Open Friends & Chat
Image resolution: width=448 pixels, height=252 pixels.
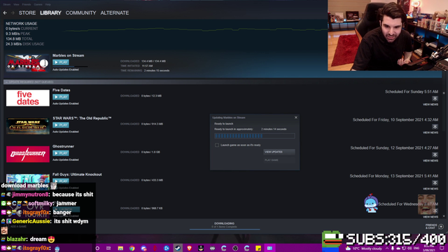[434, 227]
